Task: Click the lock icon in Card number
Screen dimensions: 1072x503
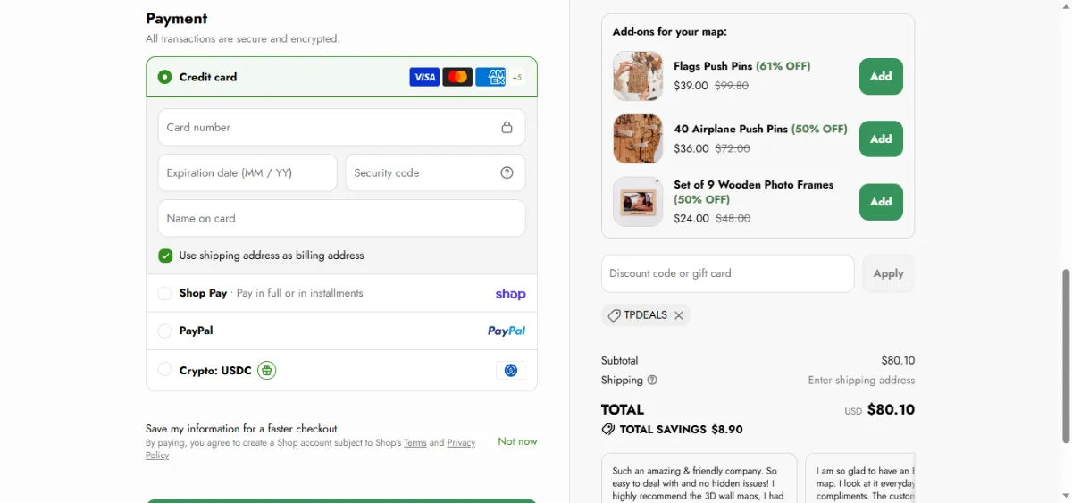Action: (507, 127)
